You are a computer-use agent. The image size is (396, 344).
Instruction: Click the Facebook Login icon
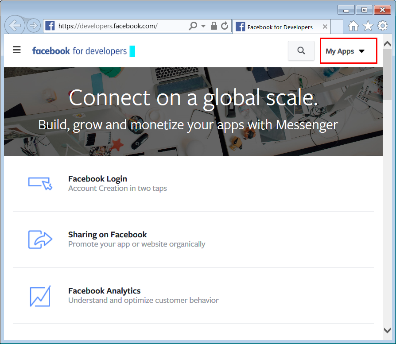(40, 183)
